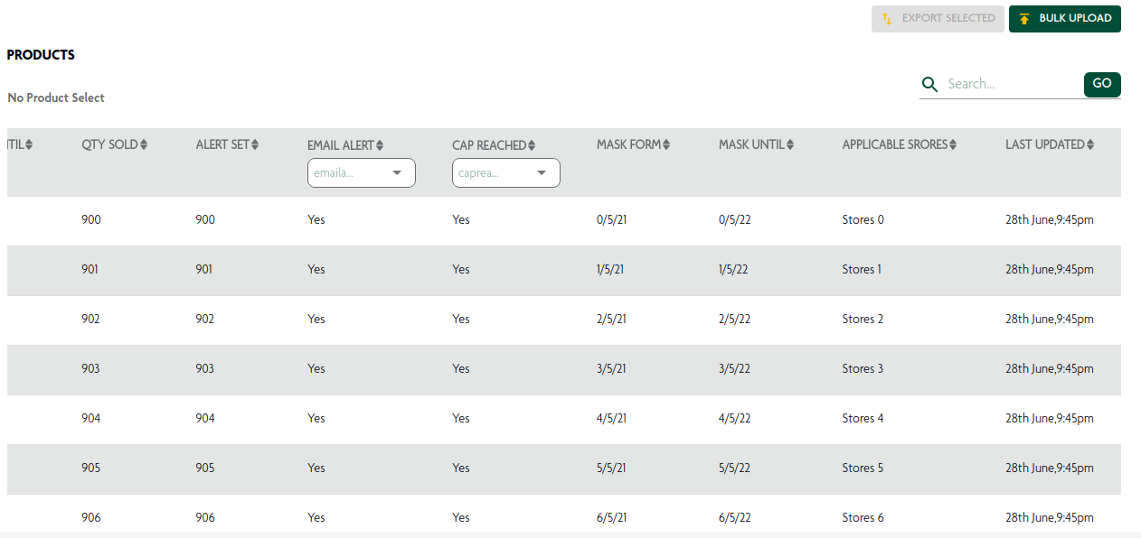The height and width of the screenshot is (538, 1141).
Task: Click the Bulk Upload button
Action: click(1065, 18)
